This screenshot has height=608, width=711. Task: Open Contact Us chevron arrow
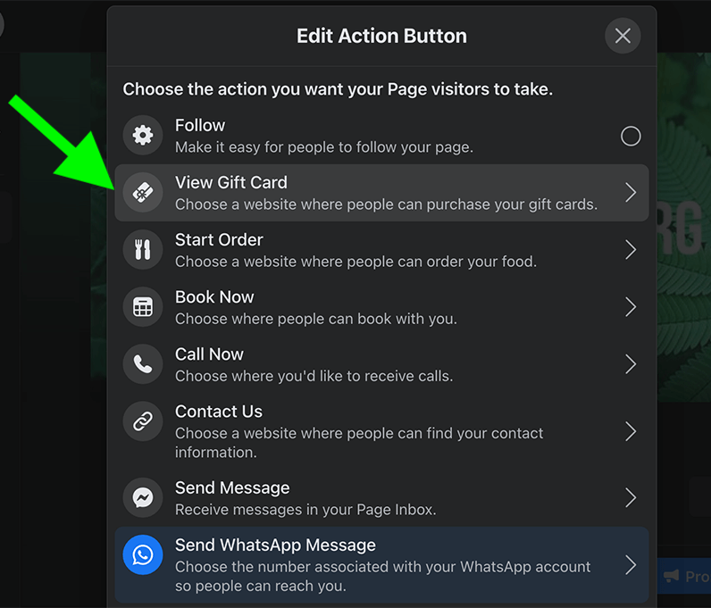tap(631, 431)
